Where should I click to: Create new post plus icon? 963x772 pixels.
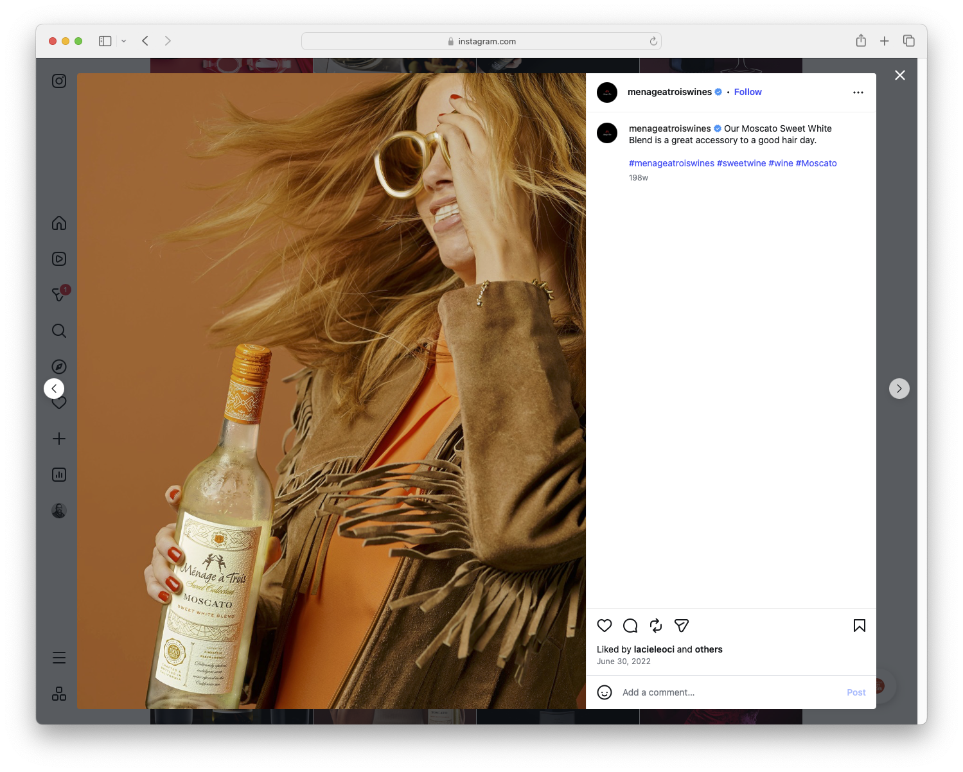pos(59,439)
